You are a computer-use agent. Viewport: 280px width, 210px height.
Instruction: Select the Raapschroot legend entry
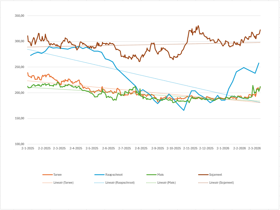(x=114, y=175)
